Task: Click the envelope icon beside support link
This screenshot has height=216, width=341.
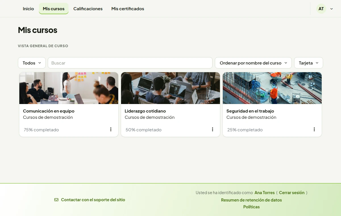Action: coord(56,200)
